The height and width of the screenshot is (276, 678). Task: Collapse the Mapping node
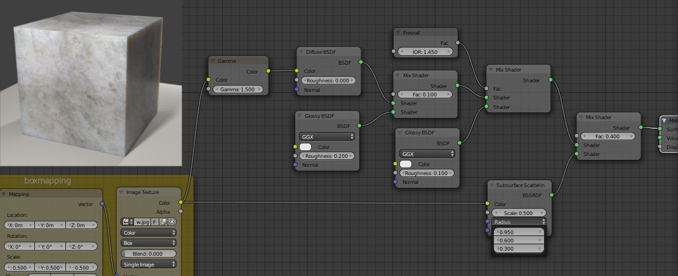click(x=4, y=194)
